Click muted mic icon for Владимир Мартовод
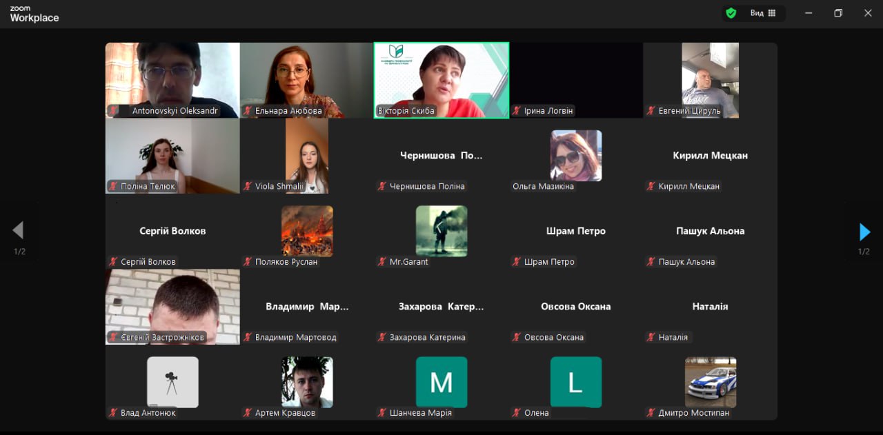Image resolution: width=883 pixels, height=435 pixels. tap(248, 337)
